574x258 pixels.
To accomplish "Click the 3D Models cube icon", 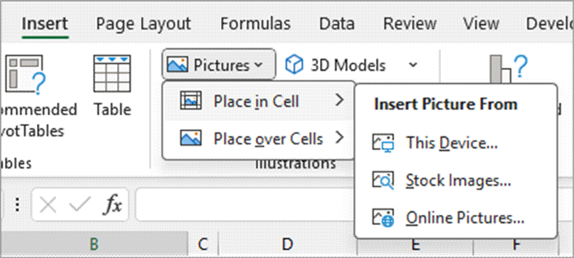I will coord(294,66).
